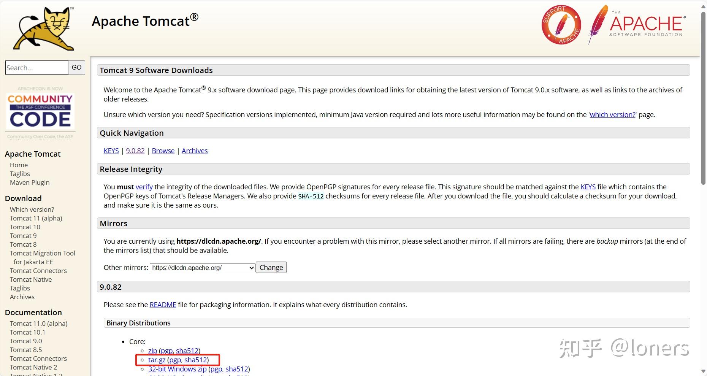Open Tomcat 9.0 documentation sidebar link
This screenshot has width=707, height=376.
[26, 341]
